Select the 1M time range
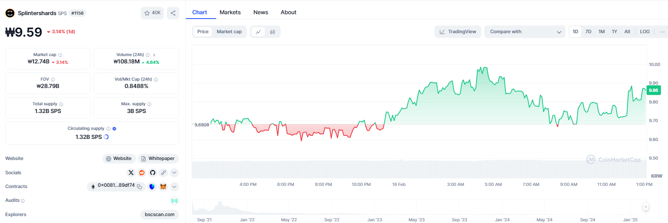 coord(601,31)
